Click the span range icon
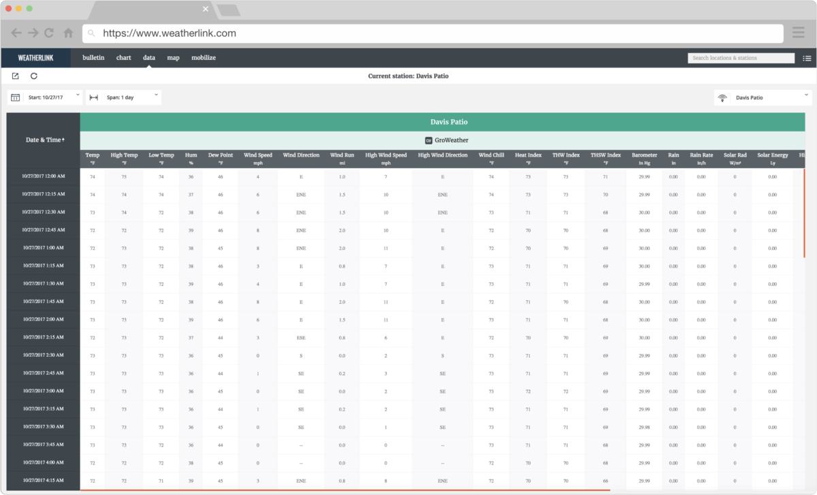The height and width of the screenshot is (495, 817). point(92,97)
